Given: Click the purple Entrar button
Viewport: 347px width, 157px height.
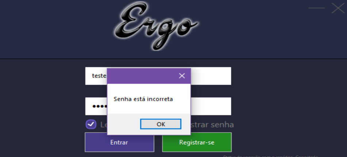Looking at the screenshot, I should pyautogui.click(x=119, y=142).
